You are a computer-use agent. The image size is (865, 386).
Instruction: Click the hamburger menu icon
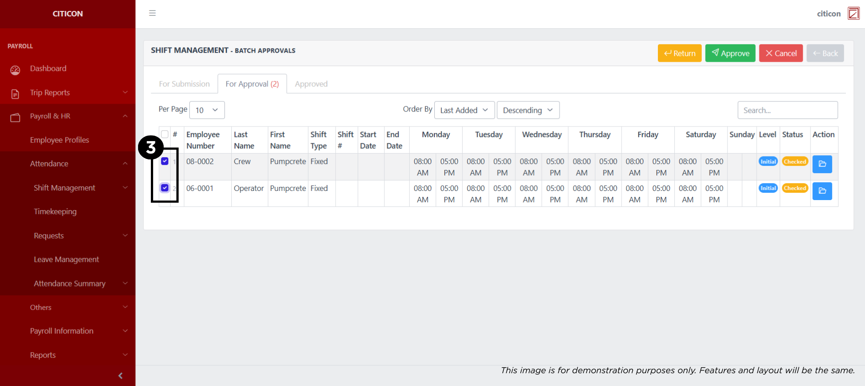(x=152, y=13)
